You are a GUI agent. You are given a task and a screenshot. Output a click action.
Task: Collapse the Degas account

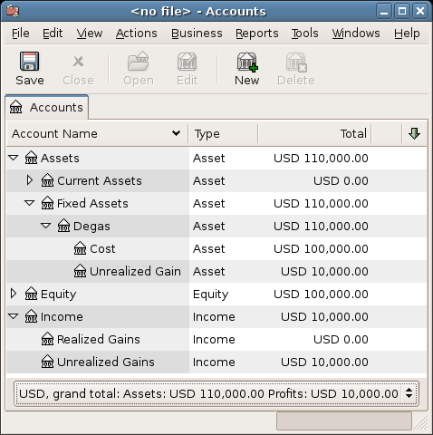click(46, 226)
